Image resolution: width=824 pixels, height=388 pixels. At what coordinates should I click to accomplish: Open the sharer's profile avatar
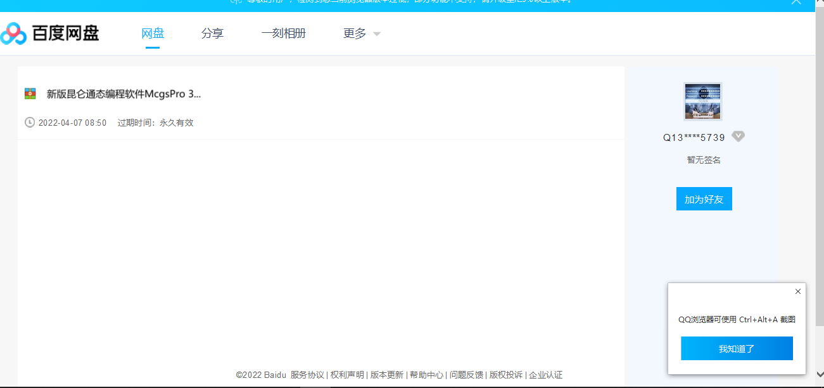(702, 101)
